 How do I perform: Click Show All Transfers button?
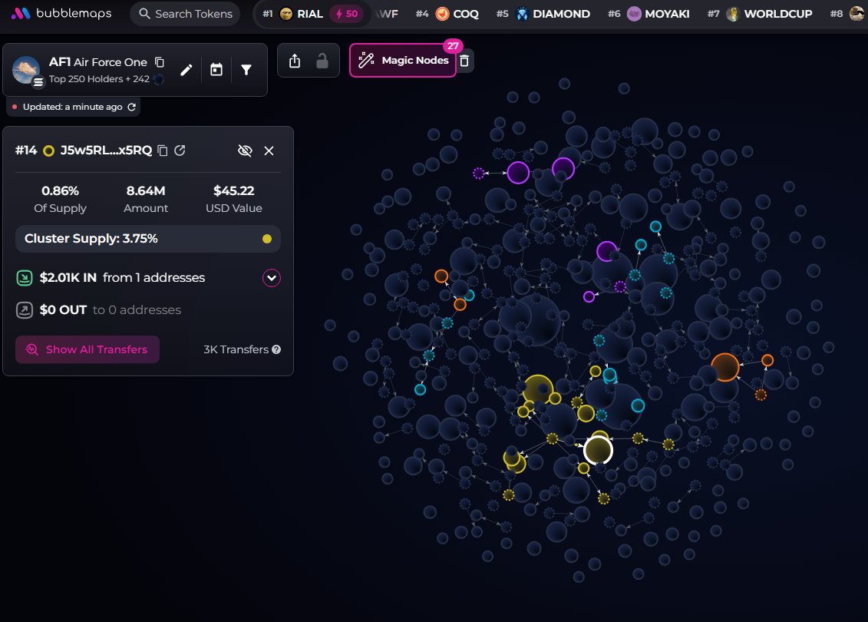[87, 349]
